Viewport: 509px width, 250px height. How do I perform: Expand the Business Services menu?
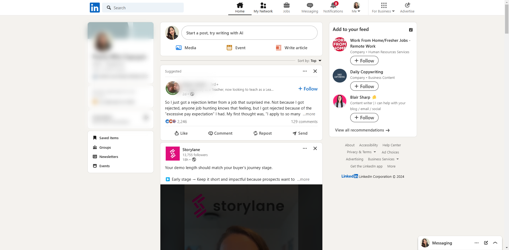pyautogui.click(x=383, y=159)
